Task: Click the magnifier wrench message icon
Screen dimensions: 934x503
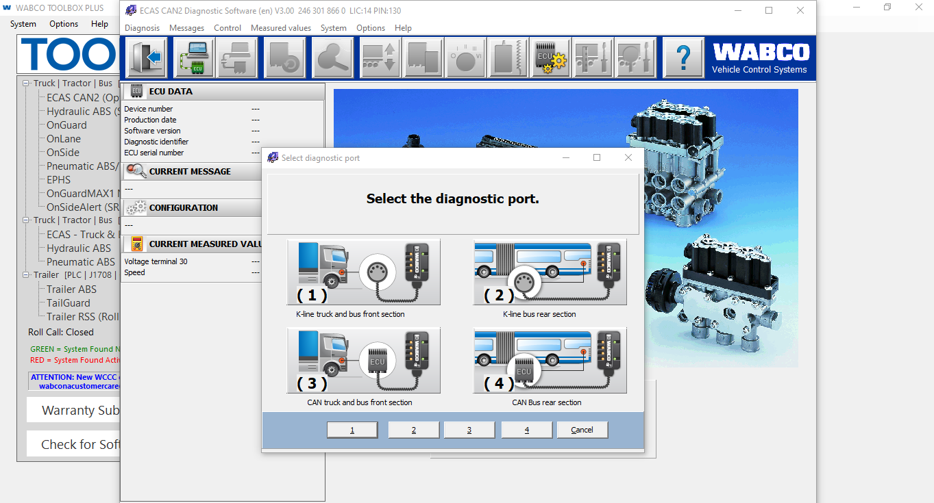Action: click(x=333, y=57)
